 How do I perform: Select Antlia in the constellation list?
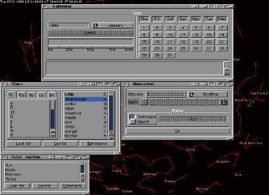coord(86,104)
